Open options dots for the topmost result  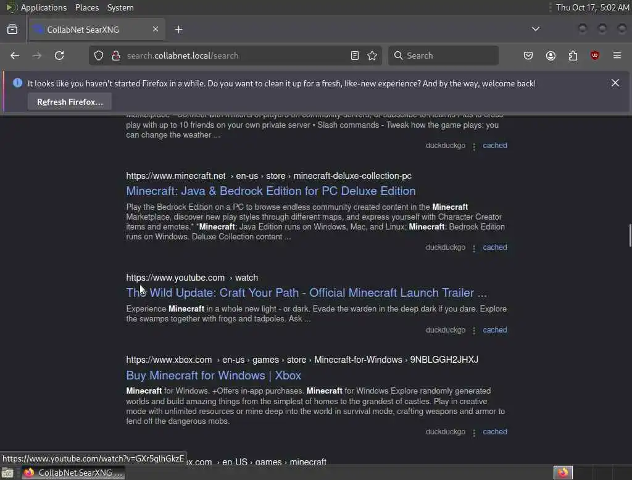click(x=474, y=147)
